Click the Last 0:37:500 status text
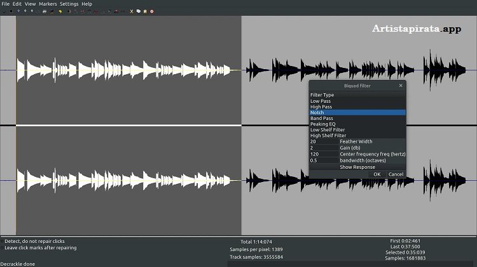 405,247
